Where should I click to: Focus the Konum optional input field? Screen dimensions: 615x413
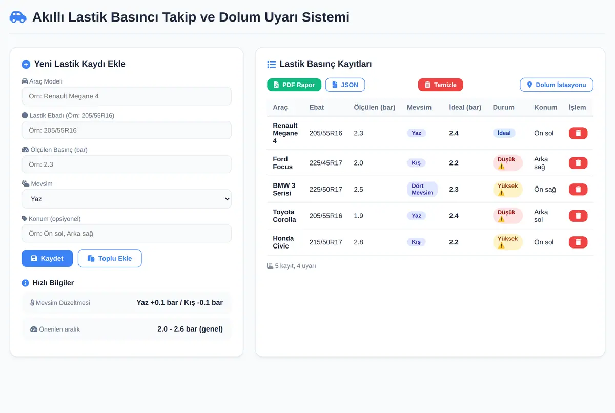(x=127, y=233)
